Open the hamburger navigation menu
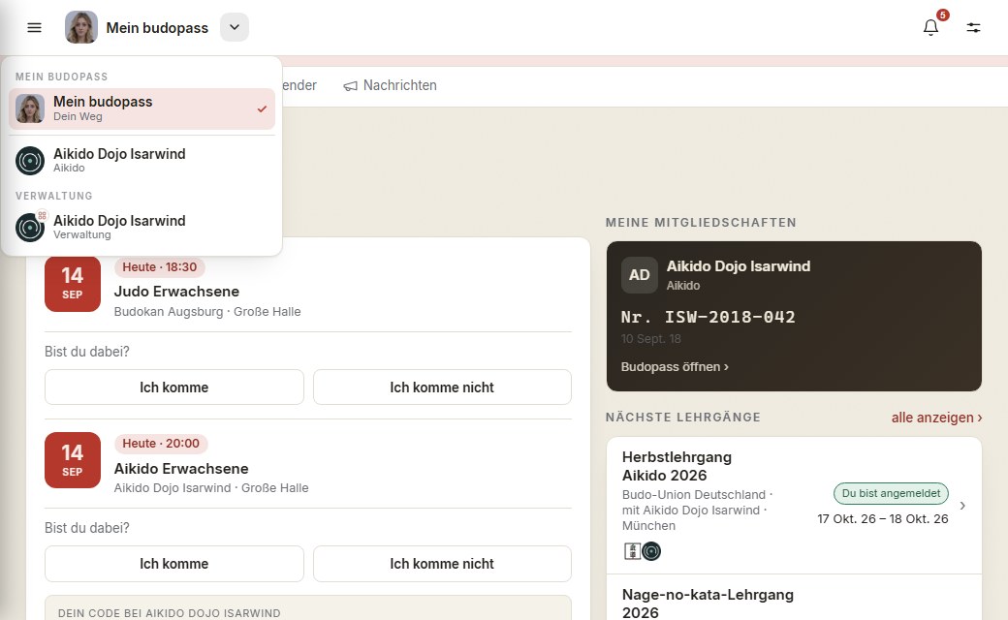The image size is (1008, 620). point(34,28)
